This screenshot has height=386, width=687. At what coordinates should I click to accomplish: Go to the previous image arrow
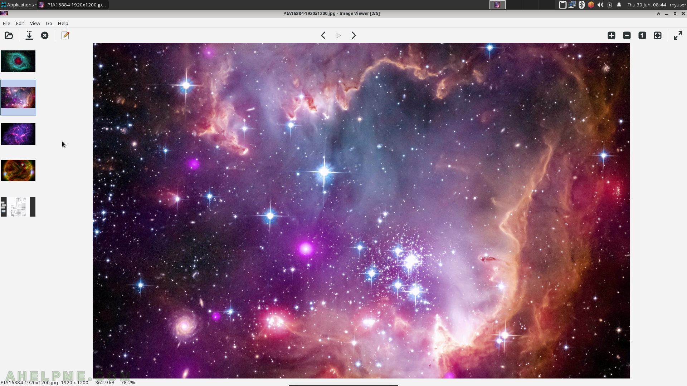323,35
